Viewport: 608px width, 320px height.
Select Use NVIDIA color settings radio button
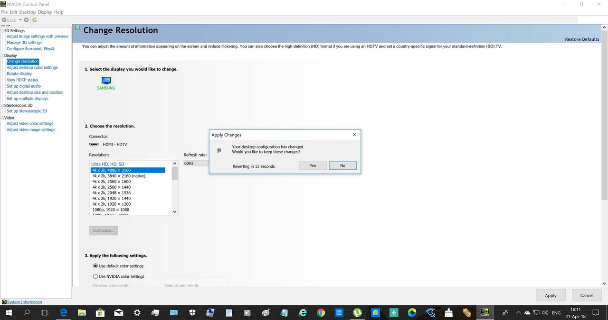[x=95, y=276]
